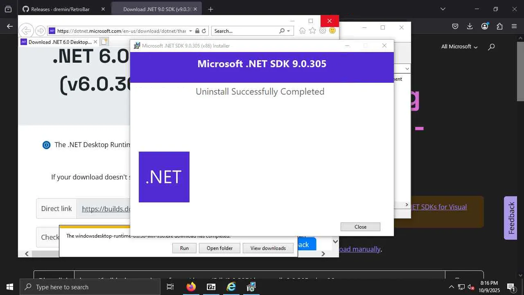Viewport: 524px width, 295px height.
Task: Follow the 'ET SDKs for Visual' link
Action: pos(438,207)
